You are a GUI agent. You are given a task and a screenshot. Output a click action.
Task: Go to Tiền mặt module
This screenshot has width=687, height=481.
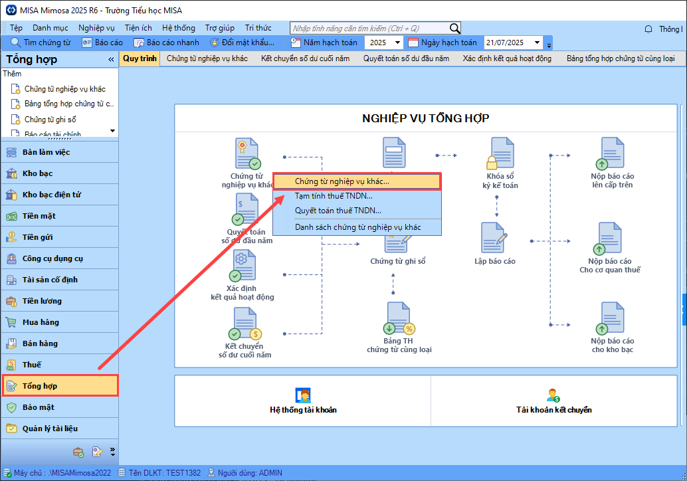click(60, 216)
